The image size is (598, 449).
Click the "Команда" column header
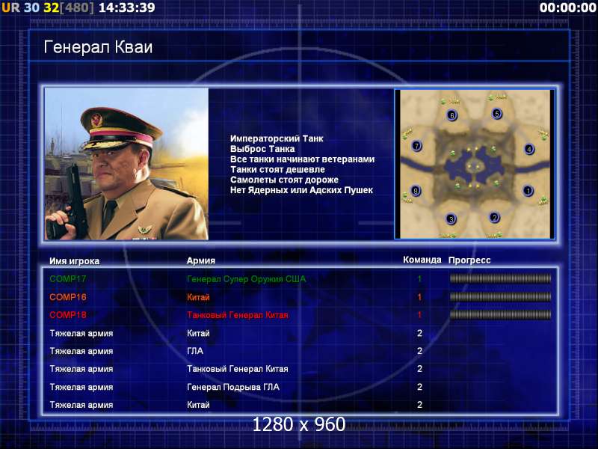click(422, 260)
